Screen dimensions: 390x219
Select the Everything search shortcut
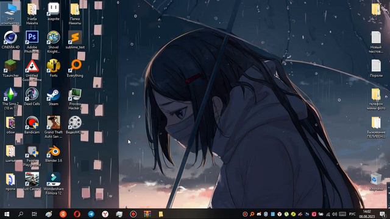tap(75, 68)
